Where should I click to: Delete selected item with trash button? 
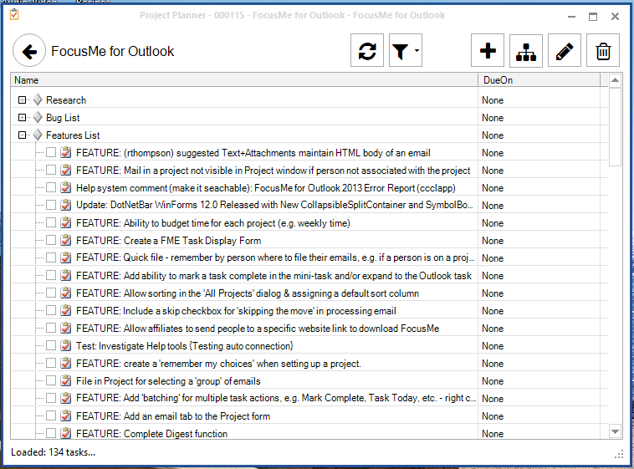(602, 50)
